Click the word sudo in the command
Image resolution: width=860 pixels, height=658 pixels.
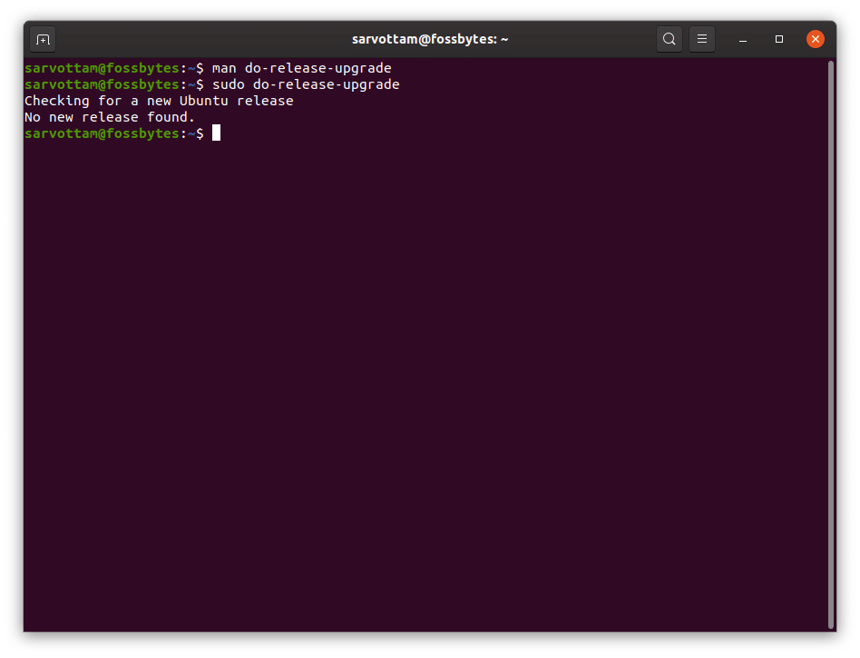coord(230,84)
